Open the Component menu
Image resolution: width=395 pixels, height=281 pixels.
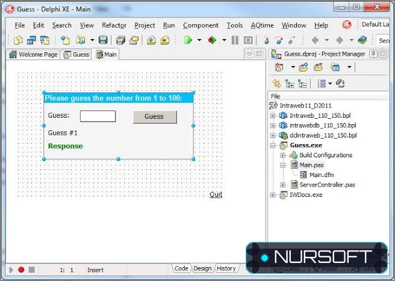pyautogui.click(x=201, y=25)
